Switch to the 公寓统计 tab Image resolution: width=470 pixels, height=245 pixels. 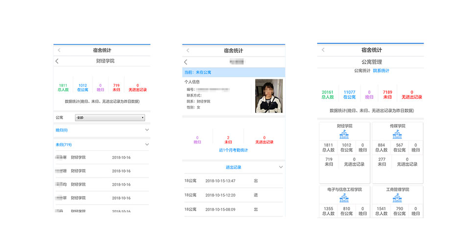click(x=362, y=71)
